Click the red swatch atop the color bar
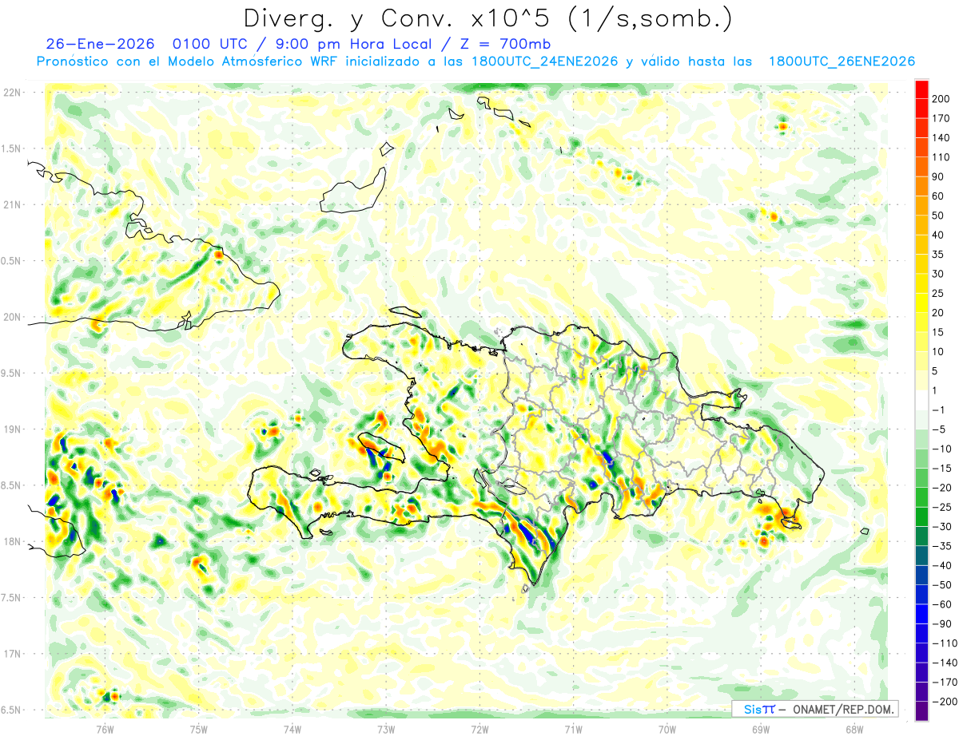Screen dimensions: 959x740 pos(921,89)
